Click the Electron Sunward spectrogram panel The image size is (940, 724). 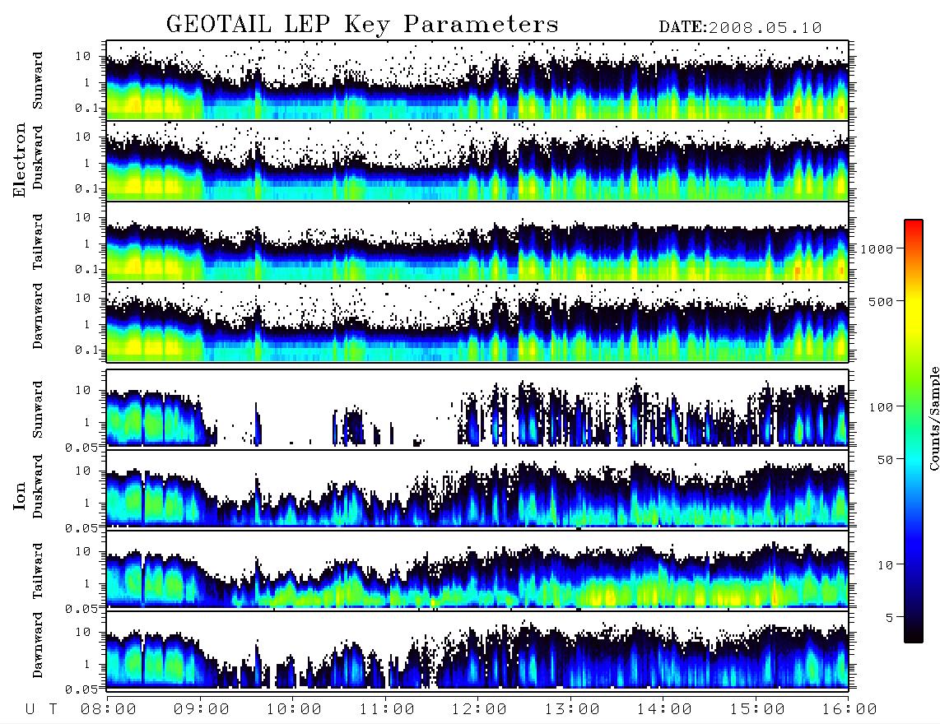477,81
